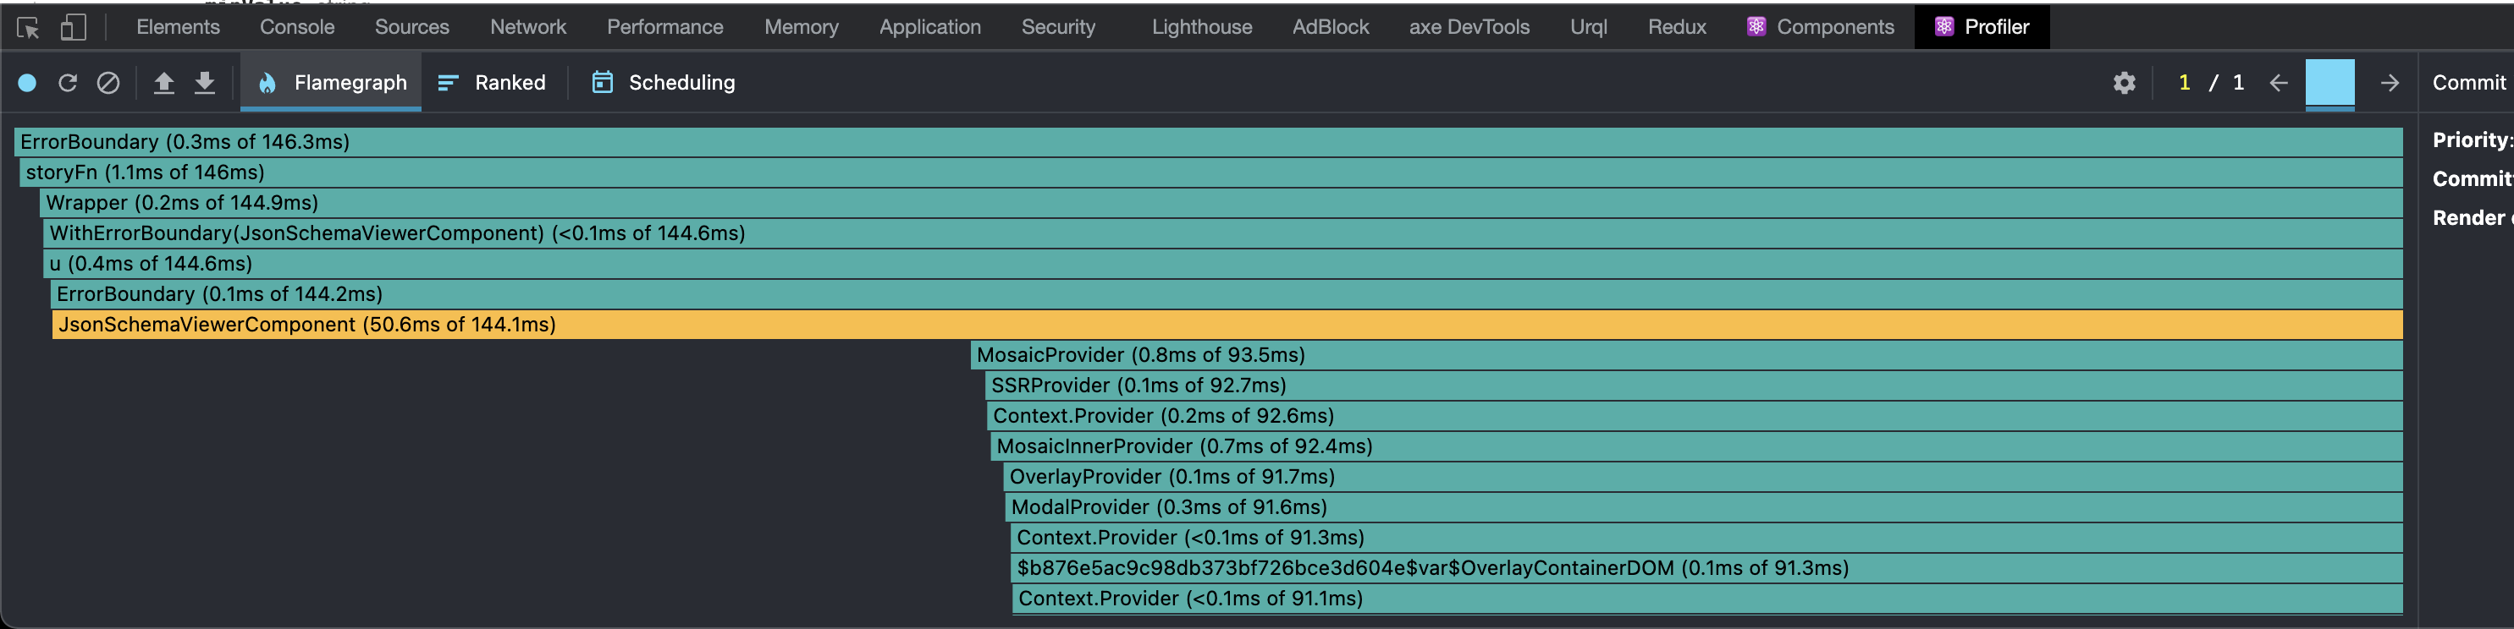Switch to the Scheduling view
Viewport: 2514px width, 629px height.
point(664,83)
